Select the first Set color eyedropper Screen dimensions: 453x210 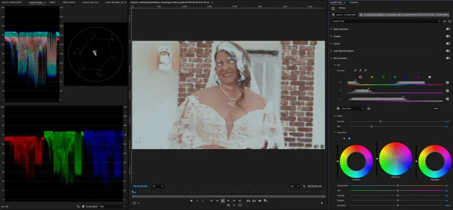pos(355,70)
